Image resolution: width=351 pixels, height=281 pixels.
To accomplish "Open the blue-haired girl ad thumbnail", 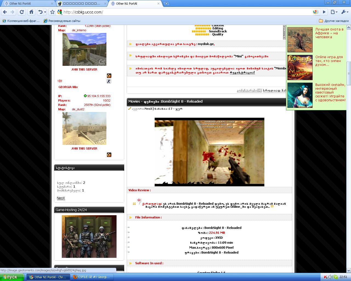I will click(x=300, y=95).
